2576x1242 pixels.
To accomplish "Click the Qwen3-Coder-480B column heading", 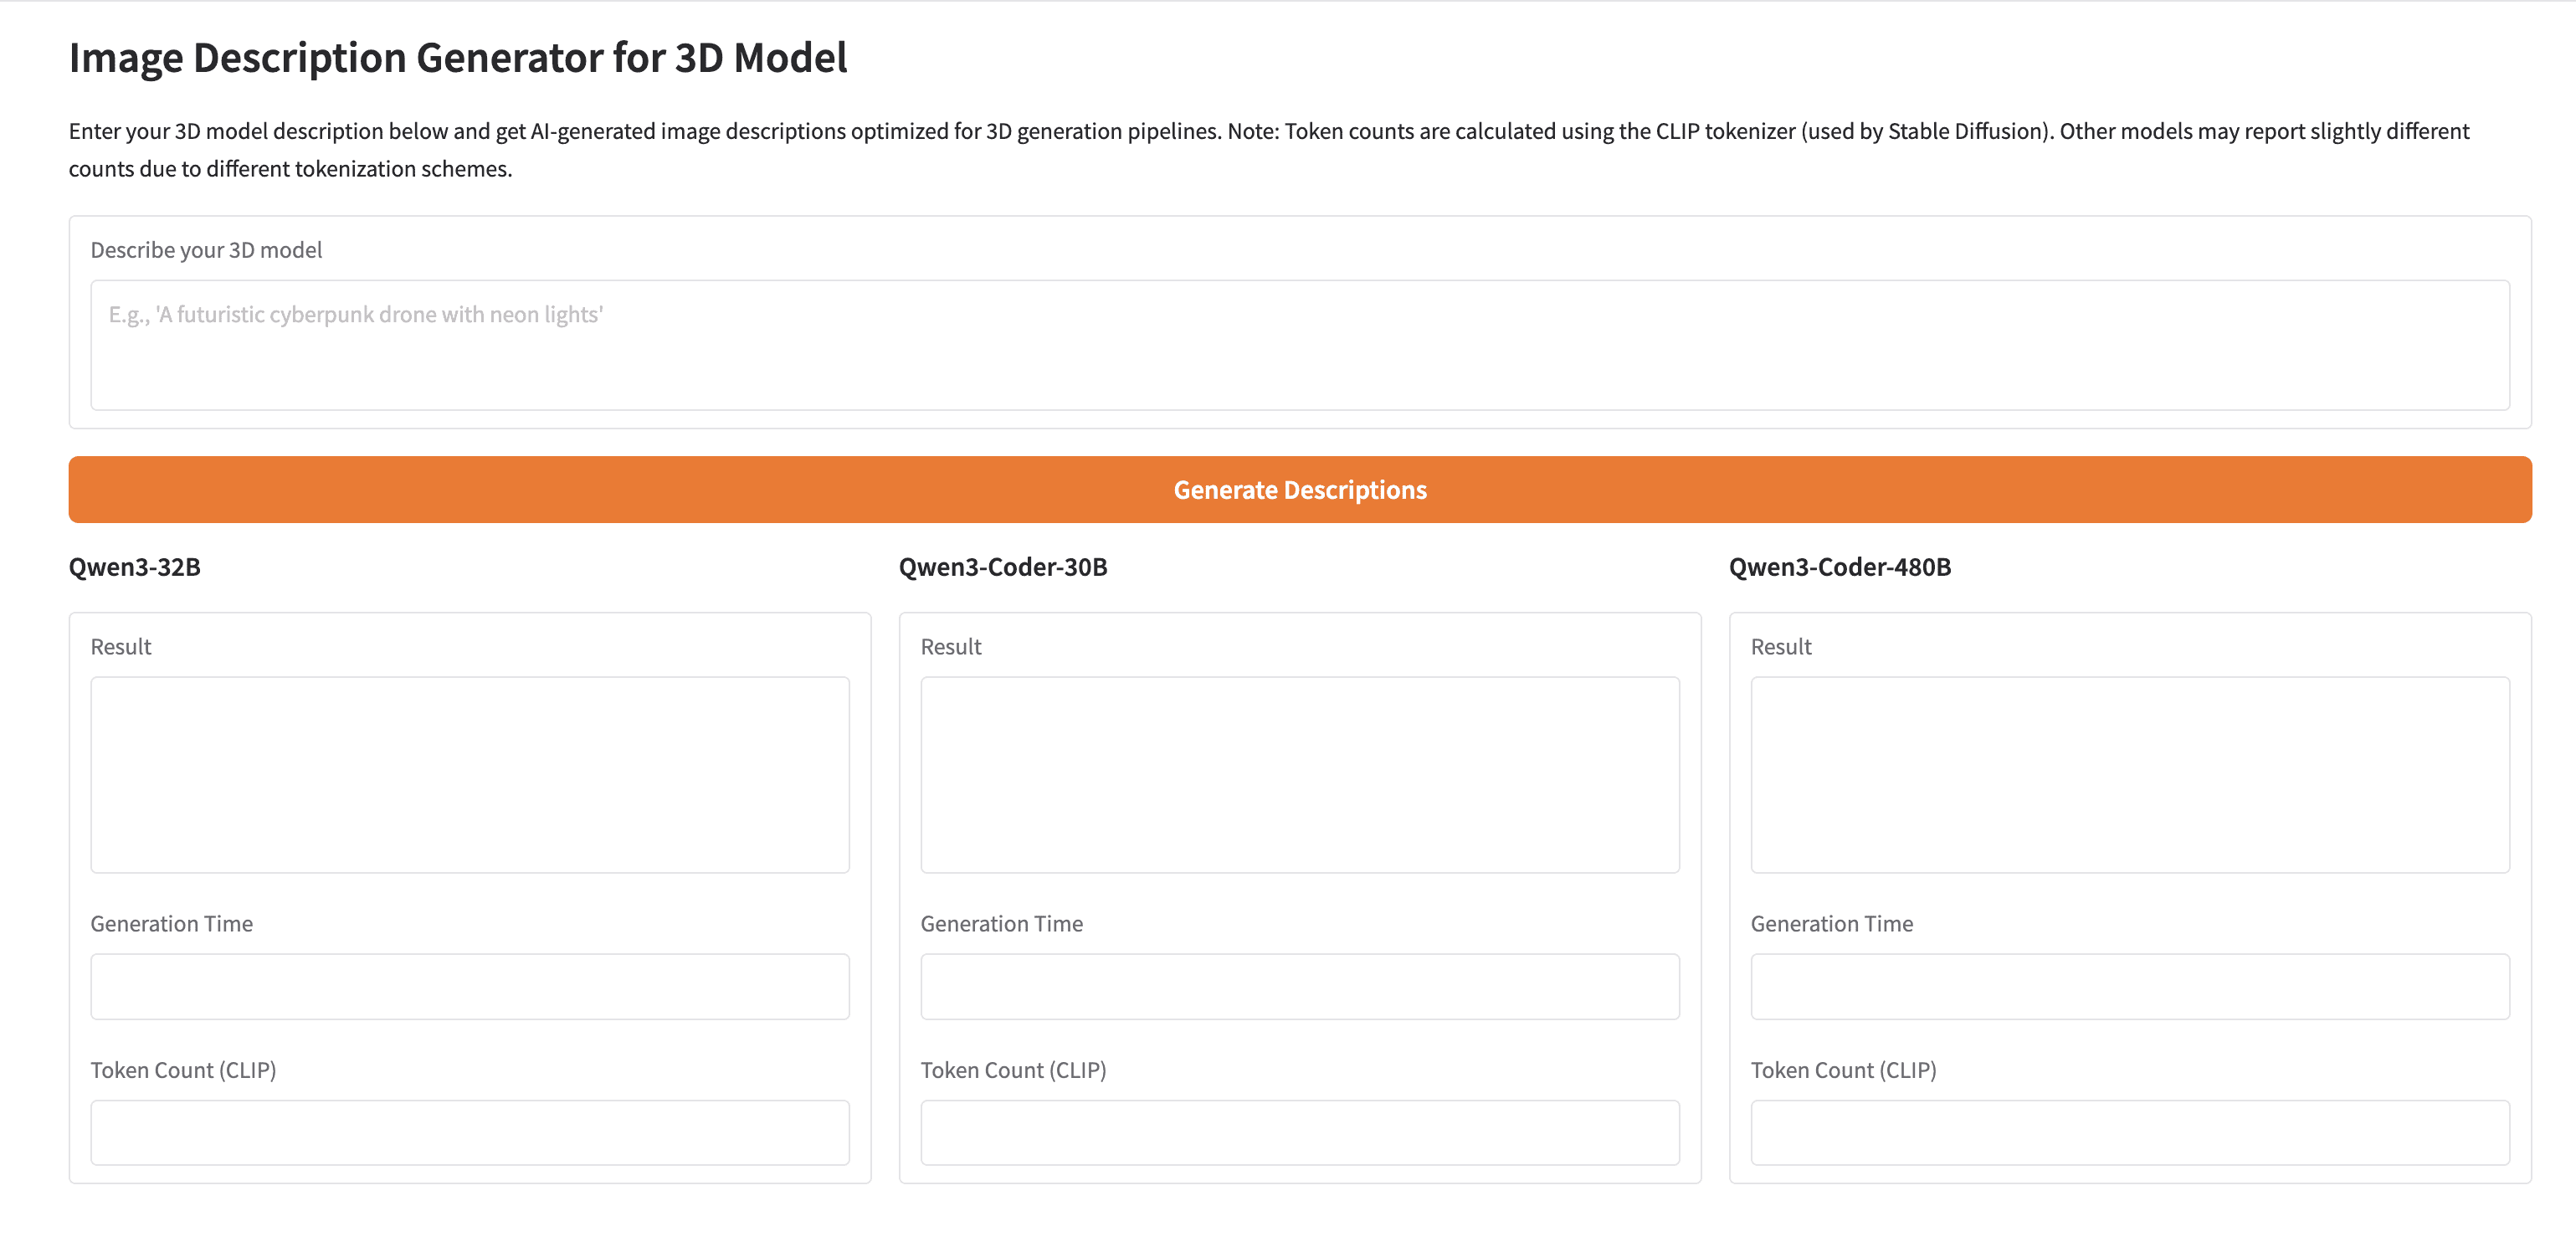I will point(1839,567).
